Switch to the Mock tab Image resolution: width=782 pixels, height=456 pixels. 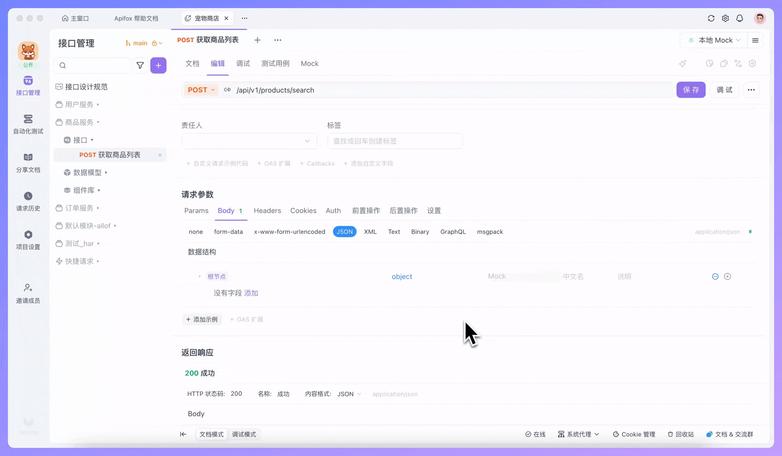[309, 63]
